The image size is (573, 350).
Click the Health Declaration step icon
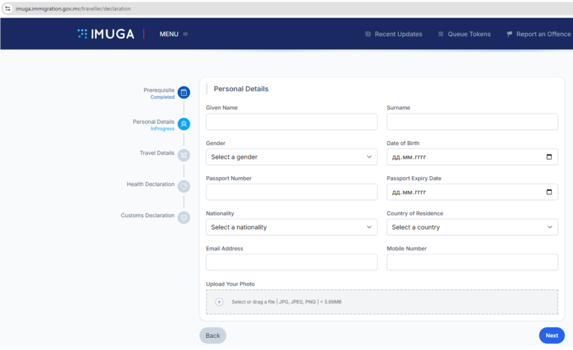point(184,186)
